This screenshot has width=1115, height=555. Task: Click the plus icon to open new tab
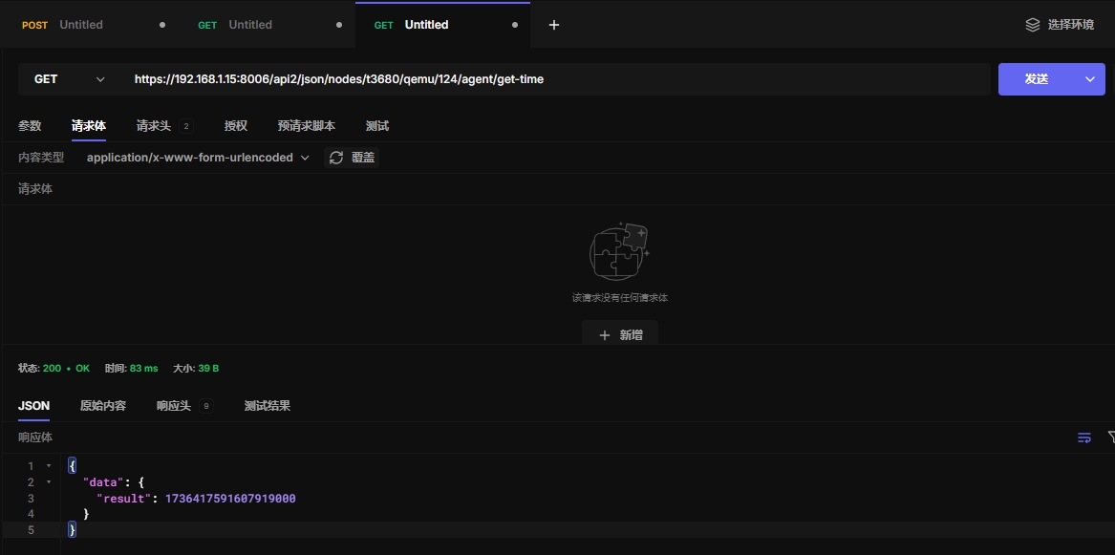[x=554, y=25]
